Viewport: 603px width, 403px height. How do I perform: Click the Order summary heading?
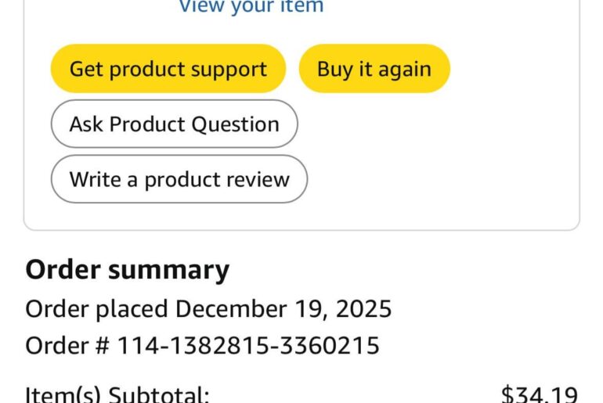tap(128, 270)
